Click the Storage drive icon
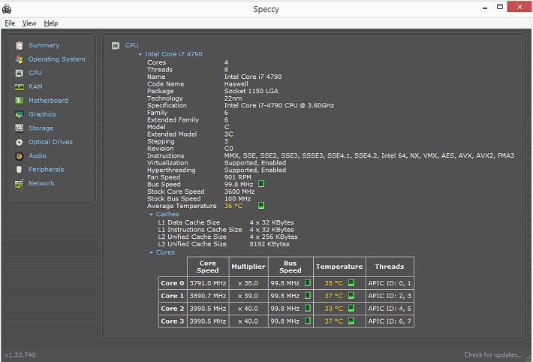 tap(20, 128)
